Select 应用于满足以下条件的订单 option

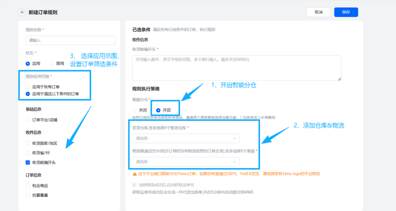(28, 94)
